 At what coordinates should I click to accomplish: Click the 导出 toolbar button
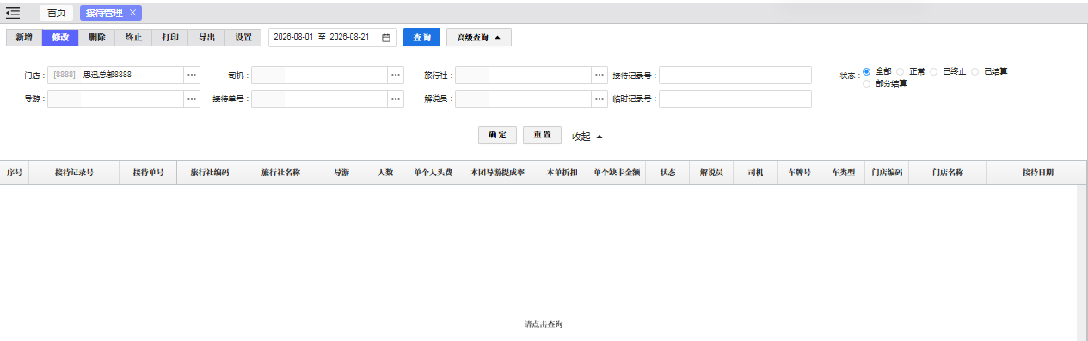(x=206, y=38)
